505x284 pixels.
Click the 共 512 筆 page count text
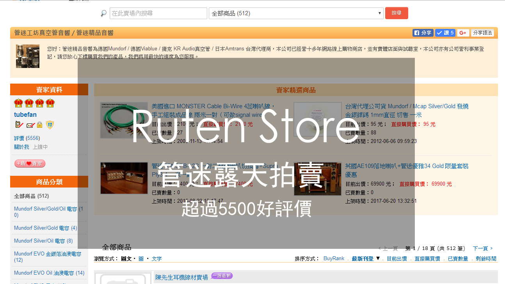[451, 248]
